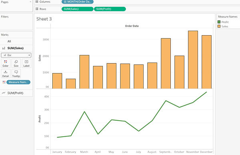Image resolution: width=240 pixels, height=155 pixels.
Task: Click the Tooltip button in Marks card
Action: tap(16, 74)
